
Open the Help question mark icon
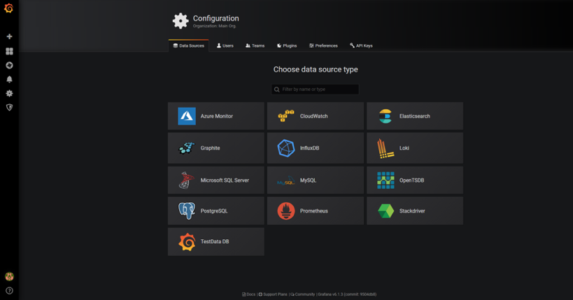click(10, 291)
